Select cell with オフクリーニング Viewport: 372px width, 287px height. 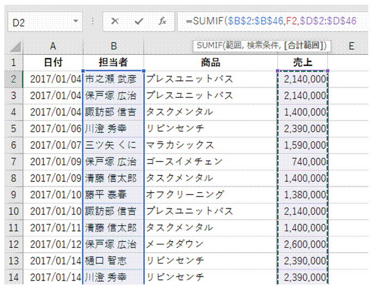point(211,195)
